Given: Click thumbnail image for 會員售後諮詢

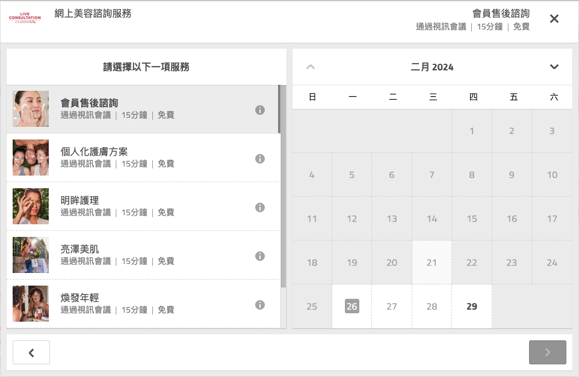Looking at the screenshot, I should point(31,109).
